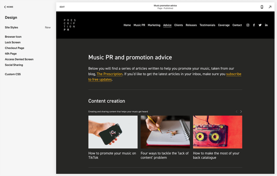Go back using the Home arrow
Screen dimensions: 277x176
point(9,7)
